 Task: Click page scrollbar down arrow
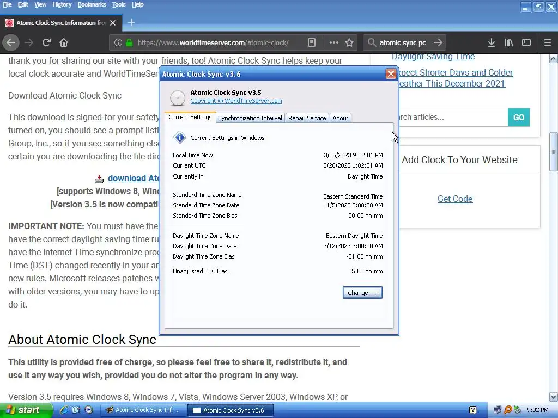tap(554, 397)
